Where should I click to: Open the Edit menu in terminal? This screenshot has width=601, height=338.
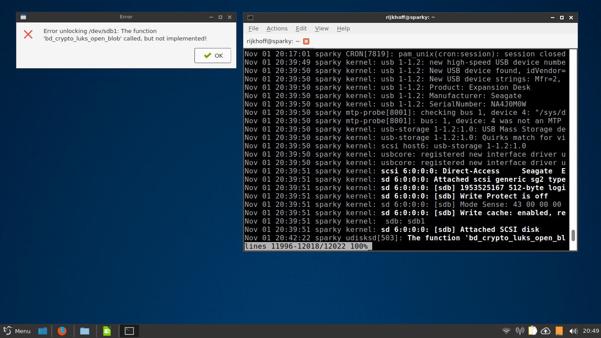point(301,28)
